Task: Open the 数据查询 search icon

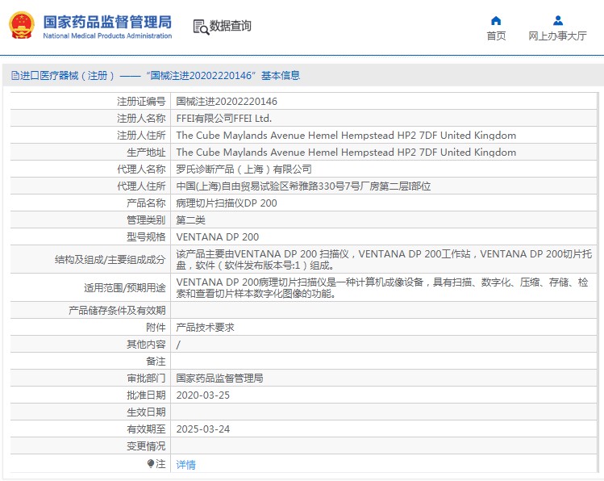Action: [201, 27]
